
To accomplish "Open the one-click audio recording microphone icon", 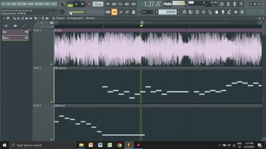I will coord(234,4).
